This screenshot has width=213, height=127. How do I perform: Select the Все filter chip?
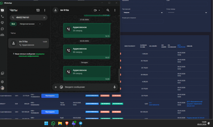coord(13,24)
